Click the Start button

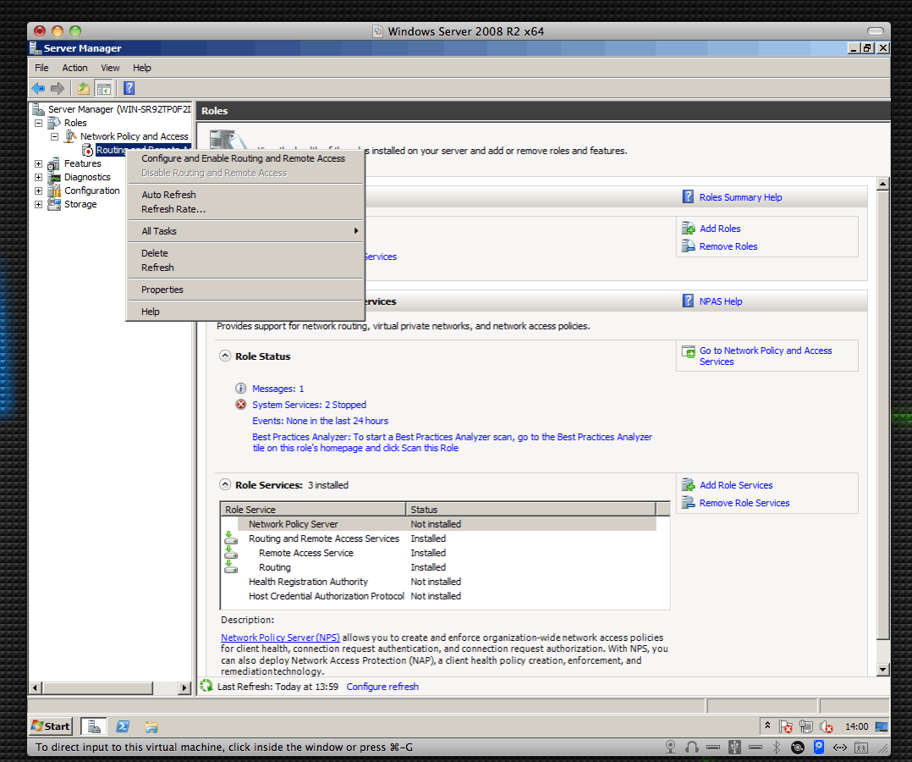coord(51,726)
